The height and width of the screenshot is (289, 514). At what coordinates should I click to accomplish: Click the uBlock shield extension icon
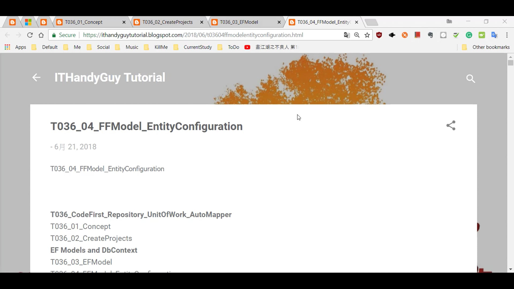tap(379, 35)
